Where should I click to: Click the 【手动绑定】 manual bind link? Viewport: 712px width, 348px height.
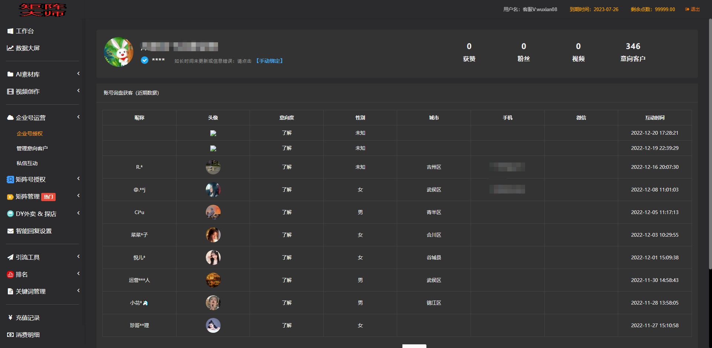pyautogui.click(x=270, y=61)
